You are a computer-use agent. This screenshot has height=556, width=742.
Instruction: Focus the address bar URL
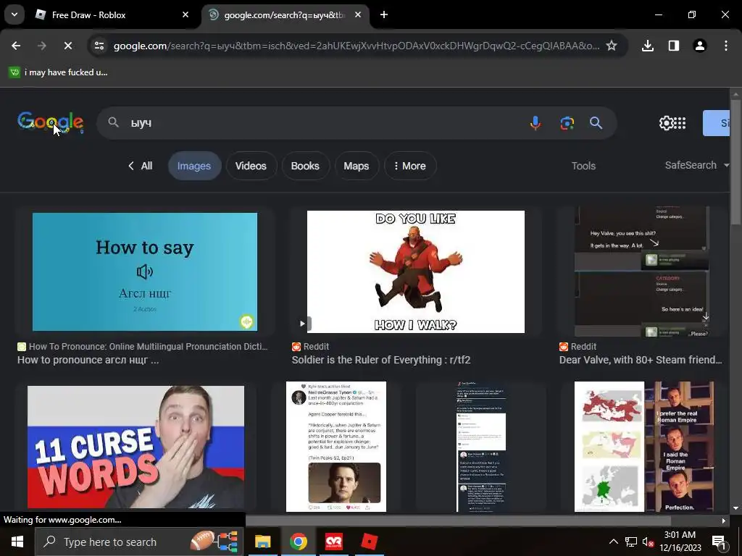[x=356, y=46]
